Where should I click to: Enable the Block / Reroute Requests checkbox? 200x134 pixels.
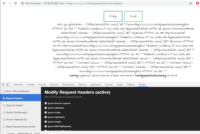click(4, 91)
